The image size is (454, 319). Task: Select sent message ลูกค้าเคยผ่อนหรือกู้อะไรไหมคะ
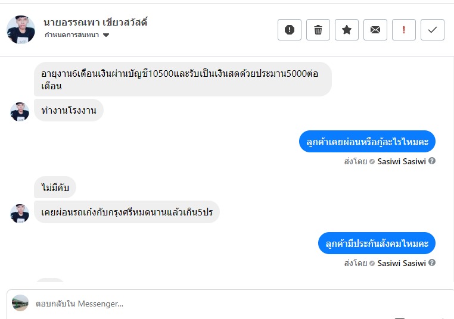pos(367,142)
